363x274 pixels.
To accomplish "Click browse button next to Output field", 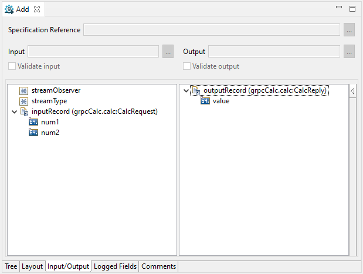I will pos(349,52).
